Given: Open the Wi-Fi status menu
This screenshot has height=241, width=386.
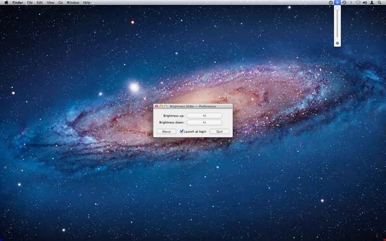Looking at the screenshot, I should [358, 2].
